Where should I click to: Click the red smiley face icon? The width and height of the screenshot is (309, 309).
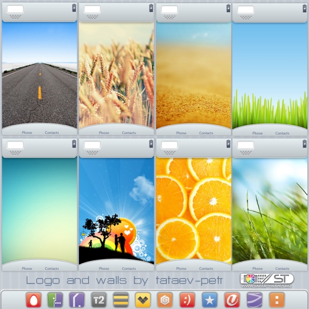click(x=187, y=299)
